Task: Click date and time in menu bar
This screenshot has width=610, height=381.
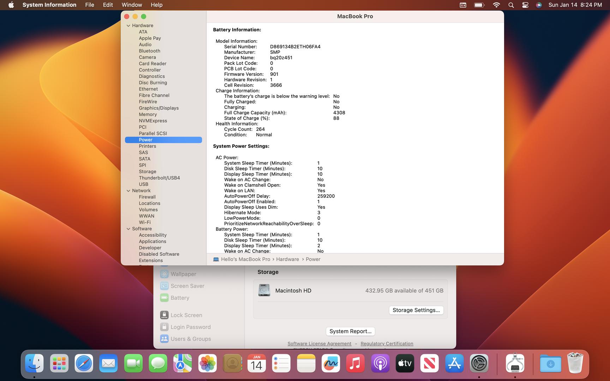Action: [x=575, y=5]
